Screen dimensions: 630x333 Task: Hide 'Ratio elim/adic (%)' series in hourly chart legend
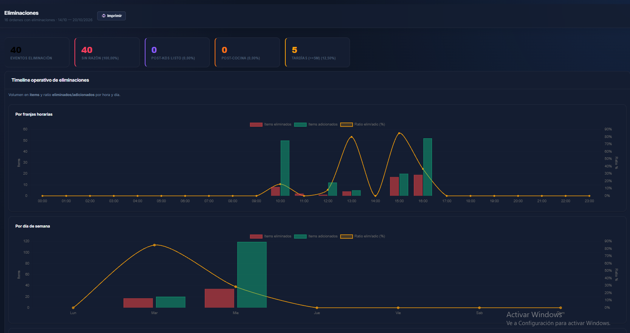click(363, 124)
